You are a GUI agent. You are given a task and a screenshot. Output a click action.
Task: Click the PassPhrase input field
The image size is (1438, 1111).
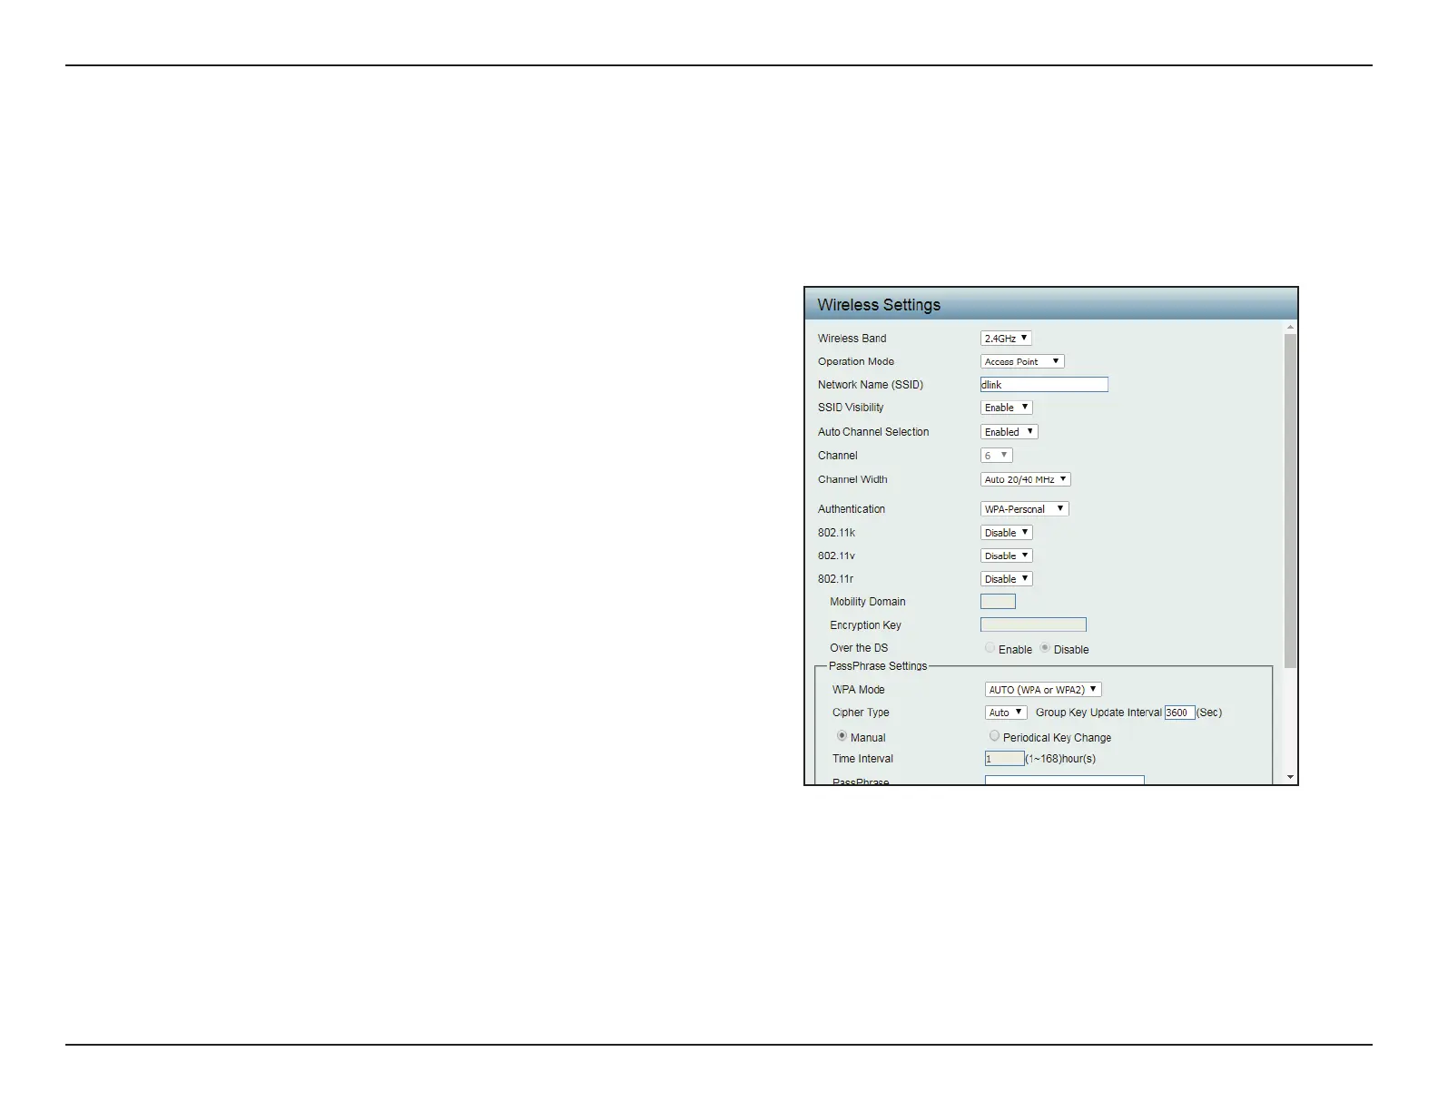point(1064,780)
